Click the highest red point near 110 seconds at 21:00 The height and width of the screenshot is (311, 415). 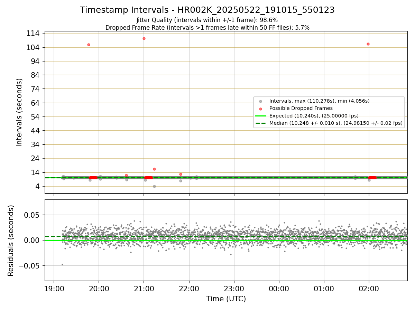[x=144, y=38]
